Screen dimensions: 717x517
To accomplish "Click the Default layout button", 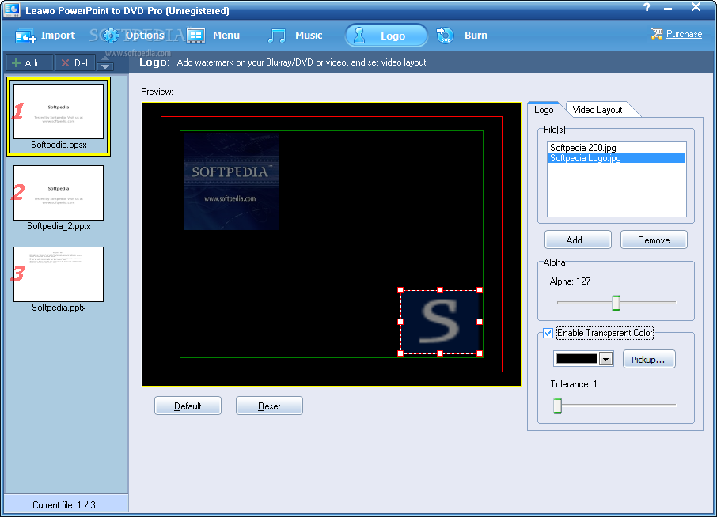I will pyautogui.click(x=188, y=406).
